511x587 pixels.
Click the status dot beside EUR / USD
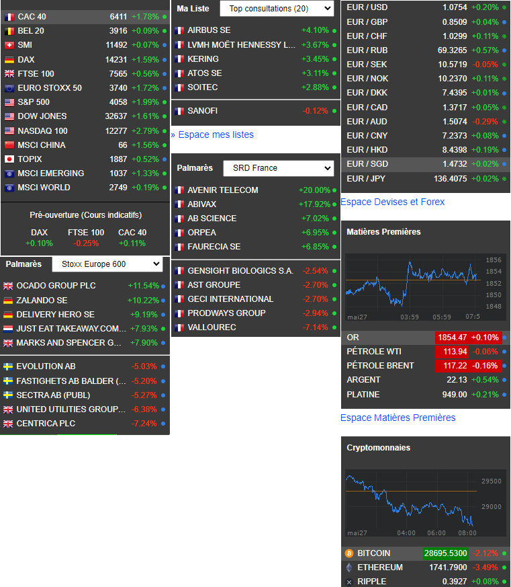[504, 7]
